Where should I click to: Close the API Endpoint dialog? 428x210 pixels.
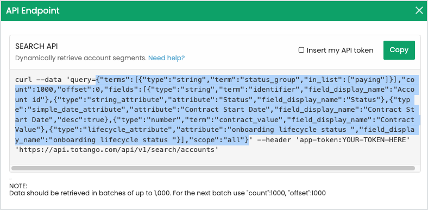[419, 11]
